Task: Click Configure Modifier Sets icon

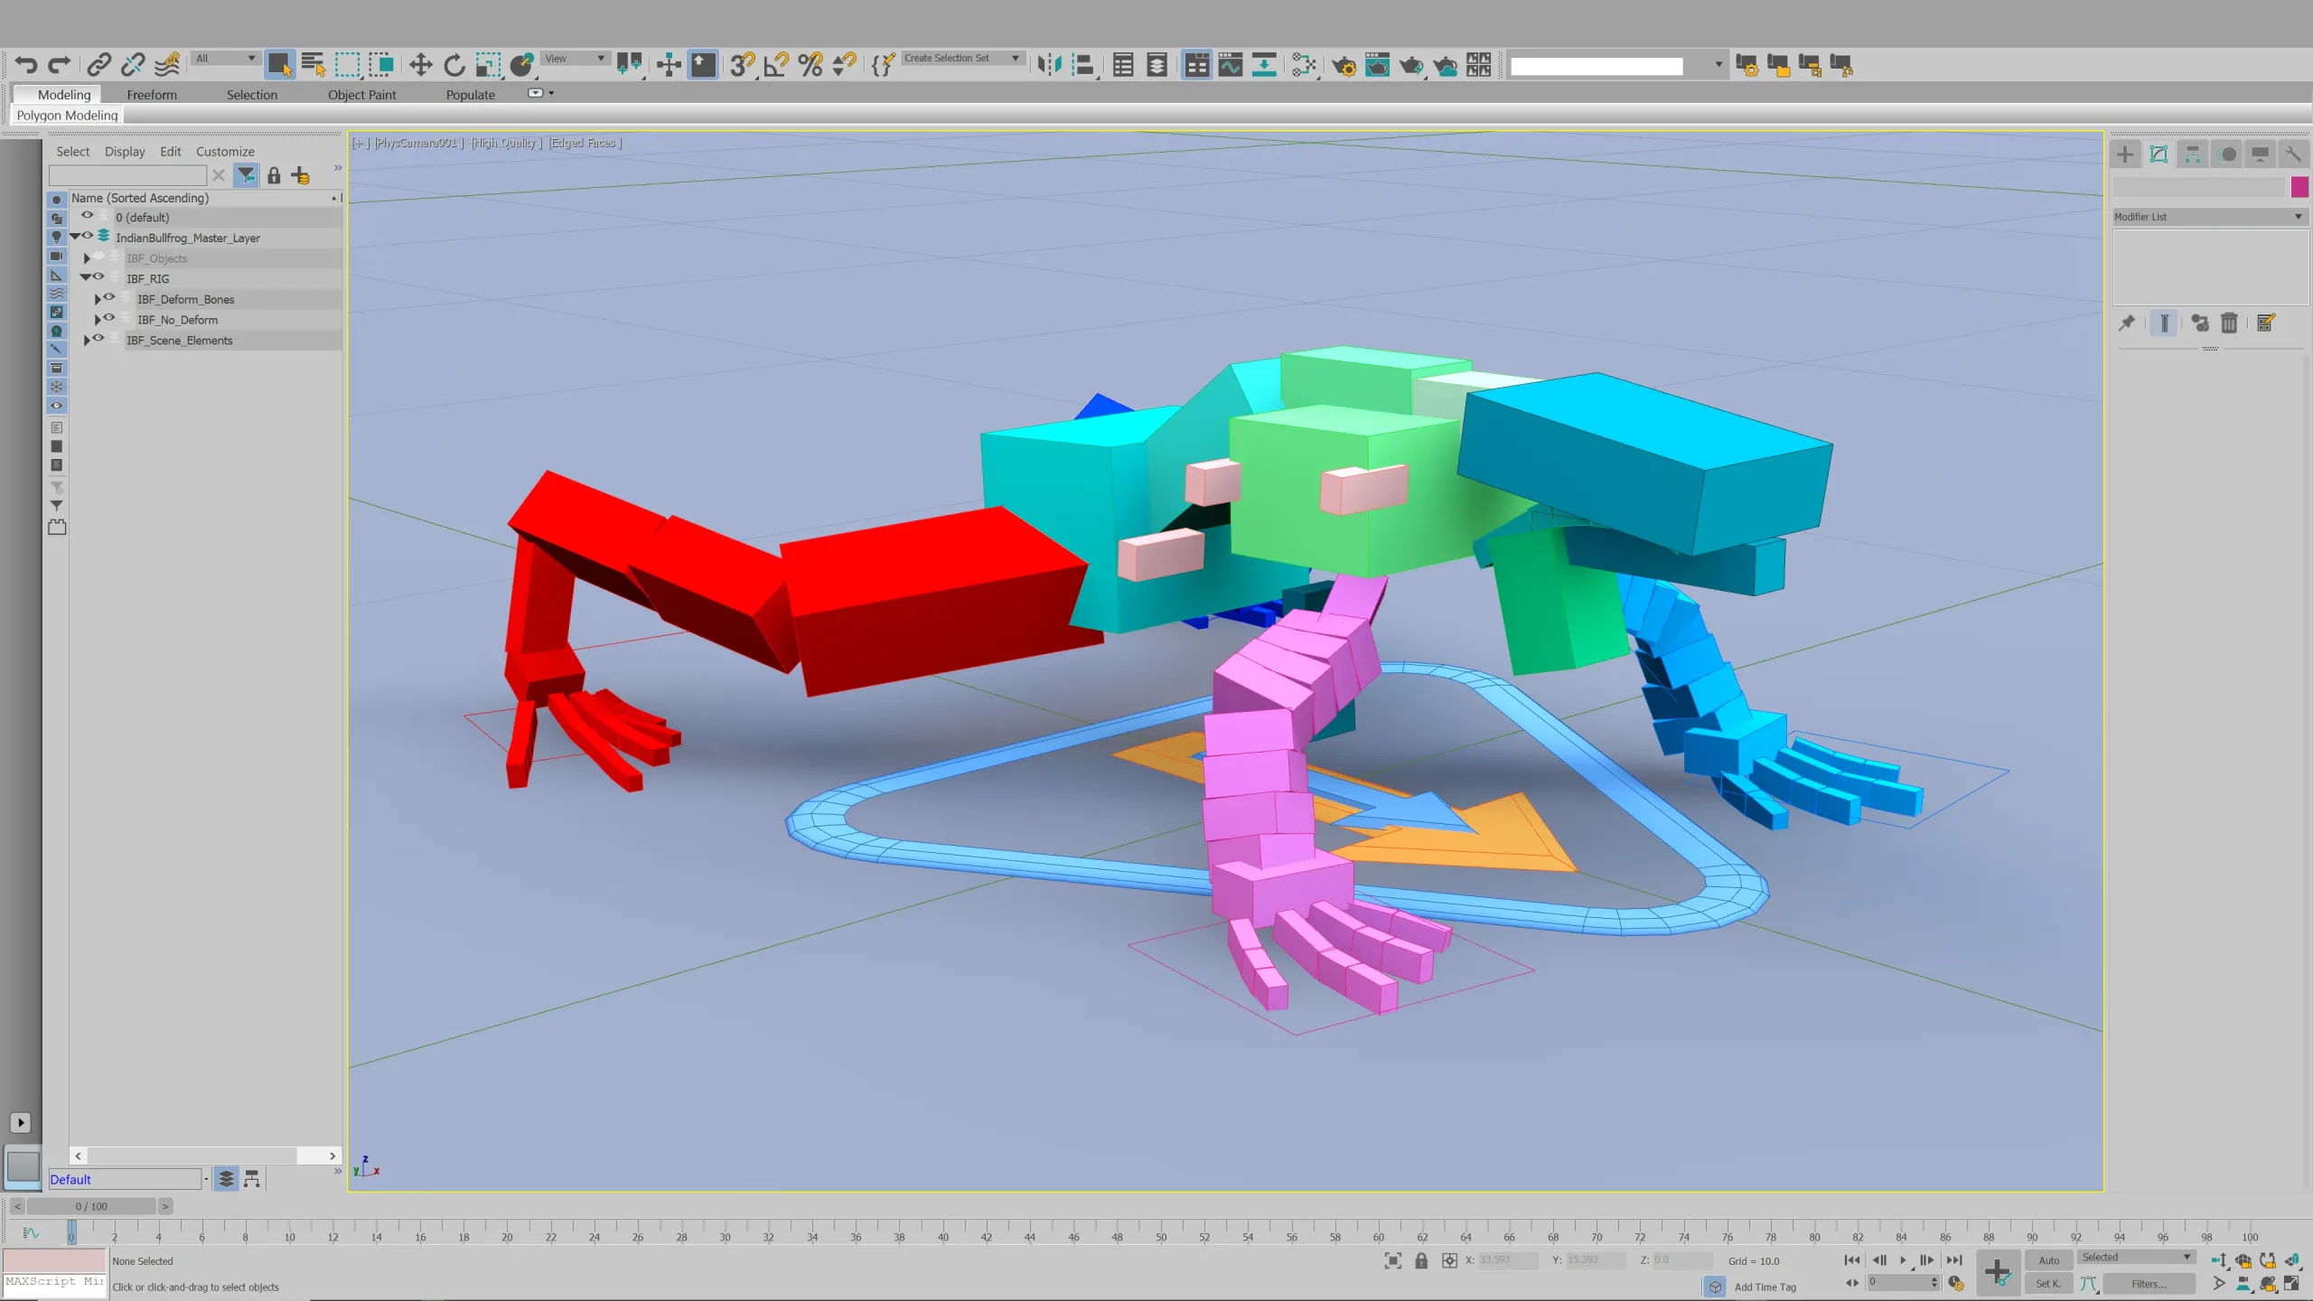Action: (2265, 323)
